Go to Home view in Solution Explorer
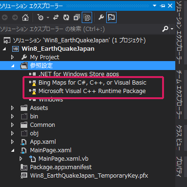 click(25, 17)
